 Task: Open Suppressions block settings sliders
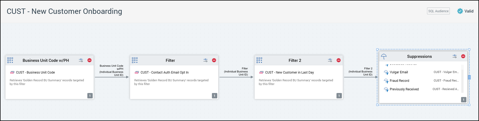click(x=455, y=57)
